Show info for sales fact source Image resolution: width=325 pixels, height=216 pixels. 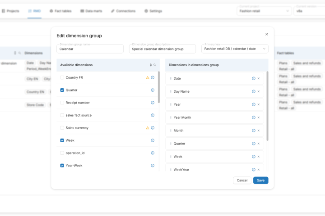click(153, 115)
